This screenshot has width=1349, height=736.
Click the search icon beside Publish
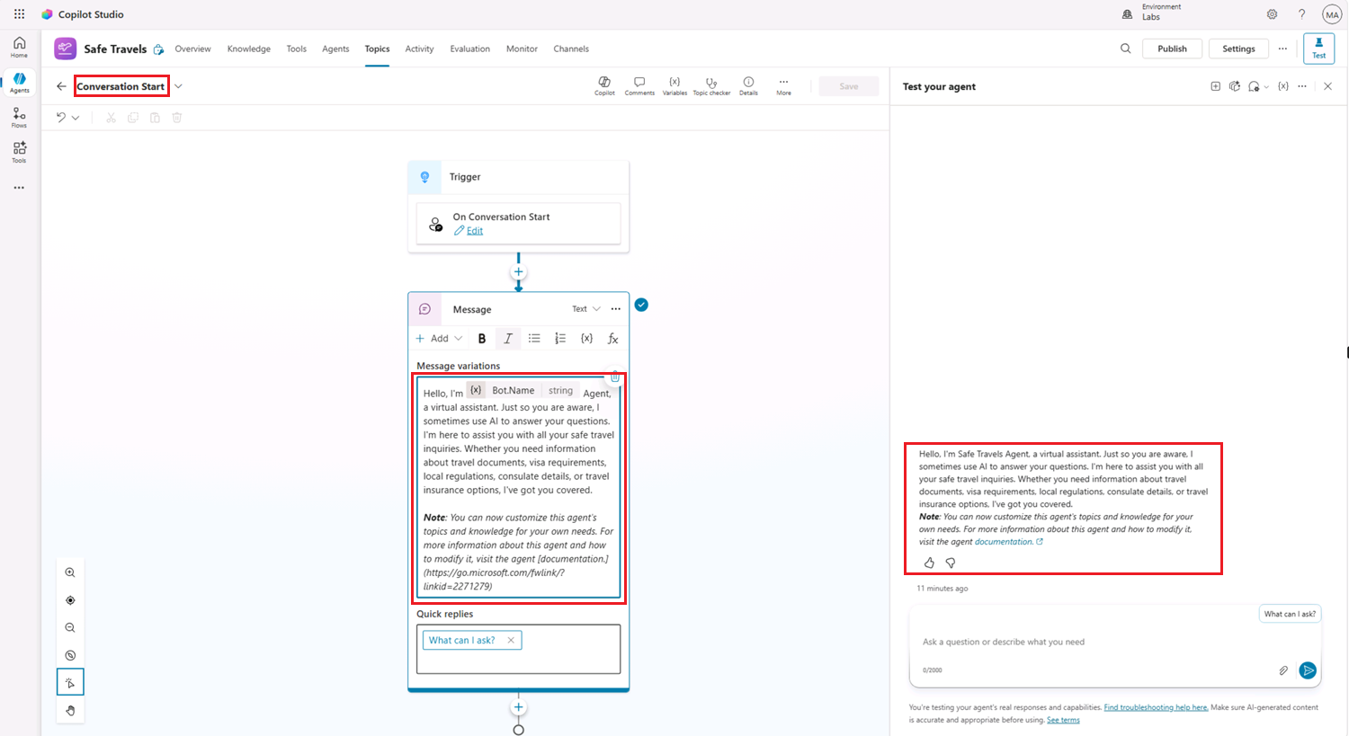pos(1125,49)
